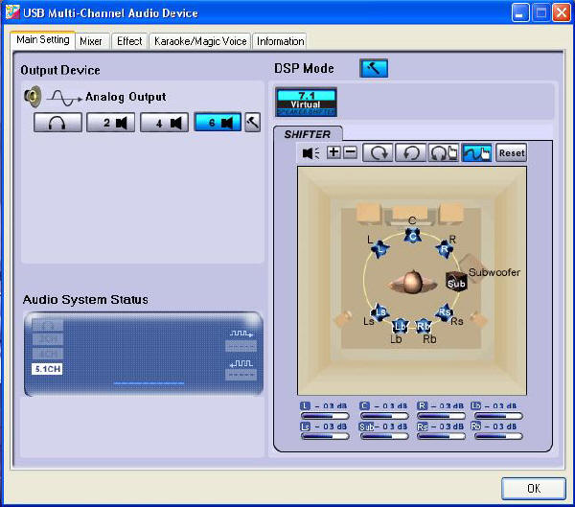Select Left speaker in room
This screenshot has width=575, height=507.
point(380,249)
